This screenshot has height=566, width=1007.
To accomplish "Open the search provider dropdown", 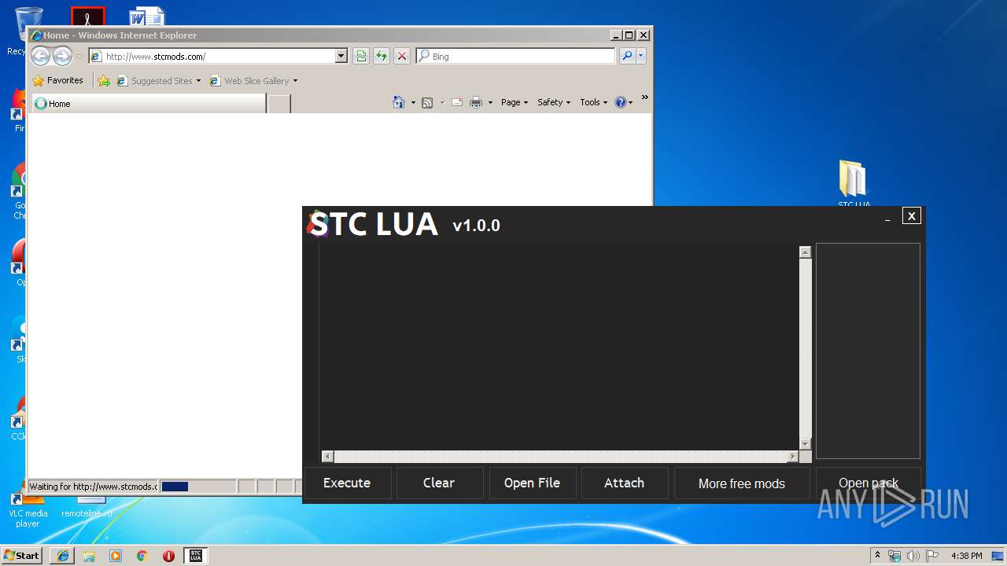I will tap(641, 56).
